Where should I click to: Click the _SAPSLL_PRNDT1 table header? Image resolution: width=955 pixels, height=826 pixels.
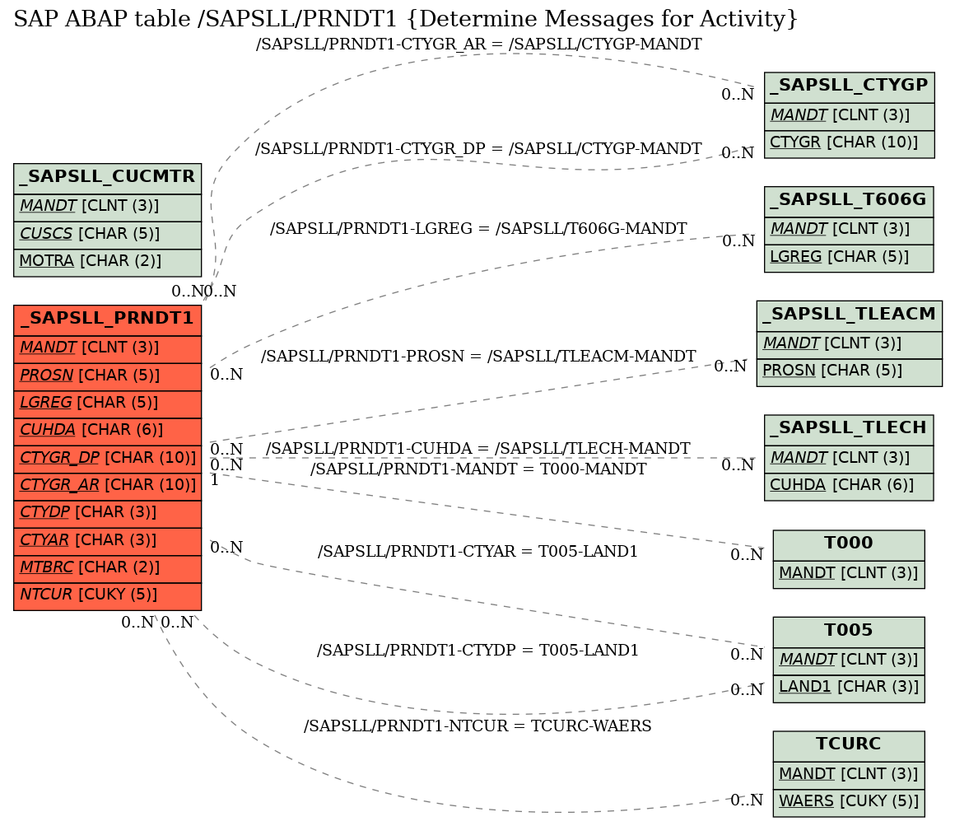(107, 320)
